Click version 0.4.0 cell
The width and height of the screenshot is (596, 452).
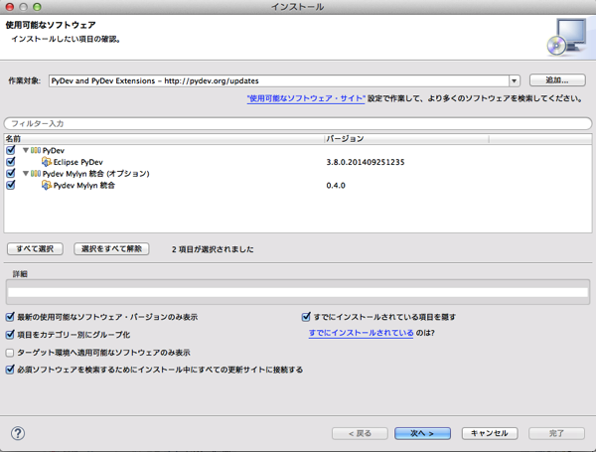pyautogui.click(x=336, y=186)
